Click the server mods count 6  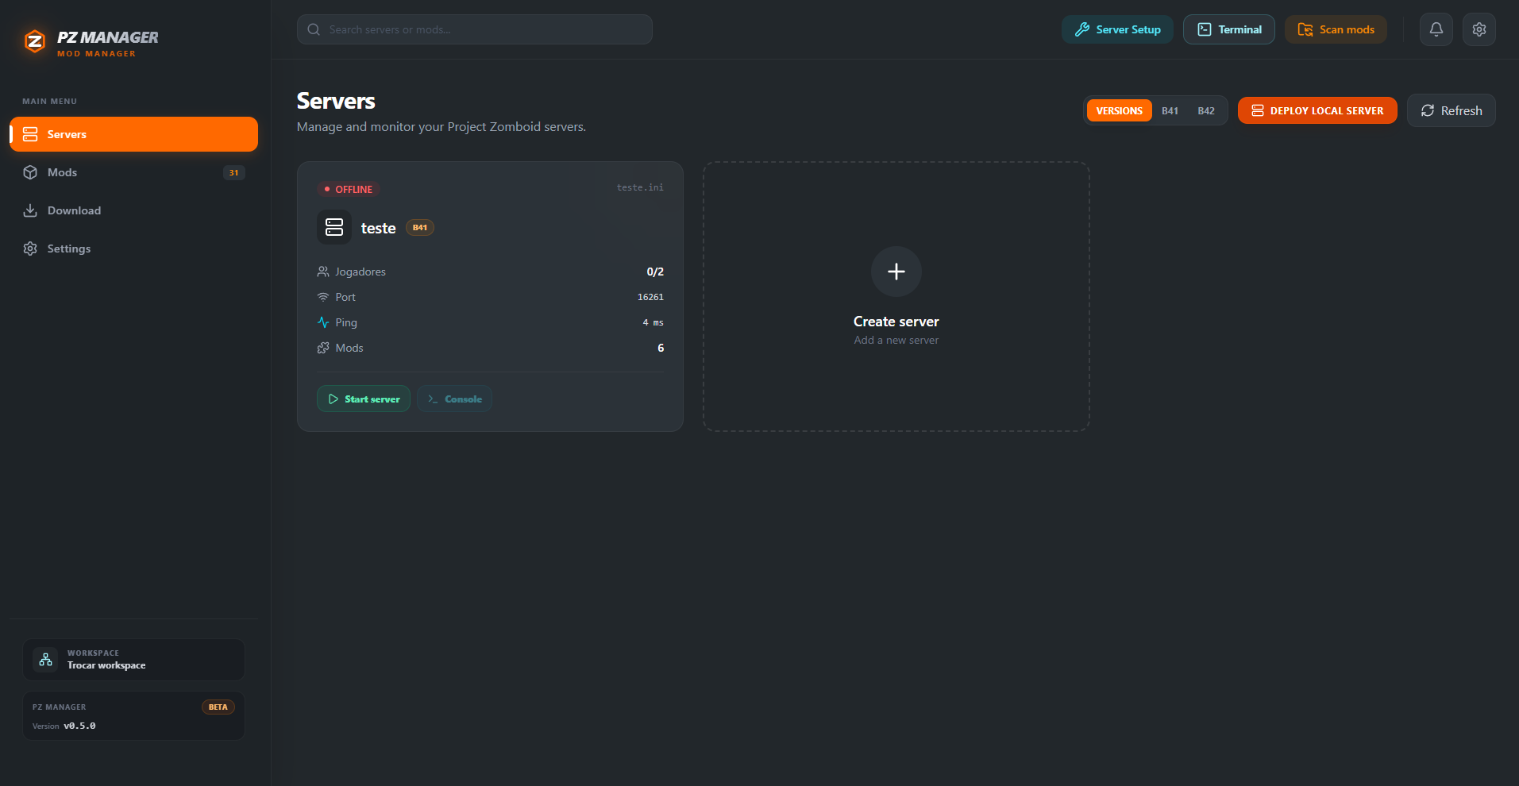[x=661, y=348]
